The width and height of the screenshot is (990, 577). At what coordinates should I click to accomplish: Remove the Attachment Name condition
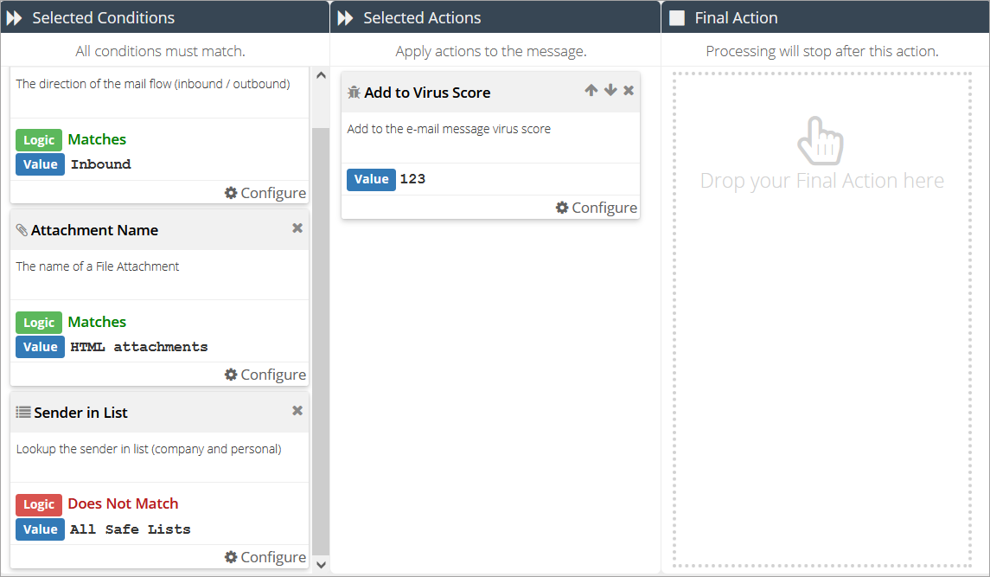[297, 228]
